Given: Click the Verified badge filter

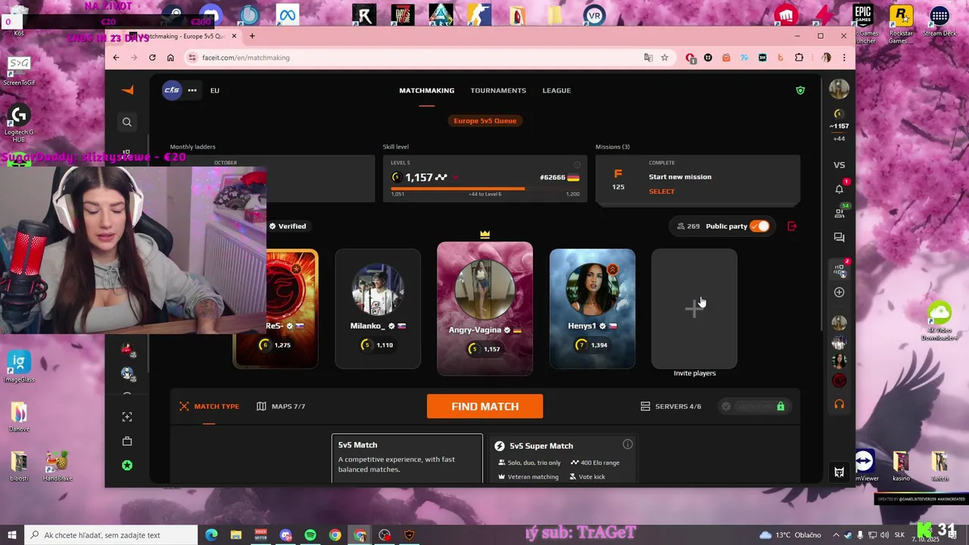Looking at the screenshot, I should click(287, 226).
